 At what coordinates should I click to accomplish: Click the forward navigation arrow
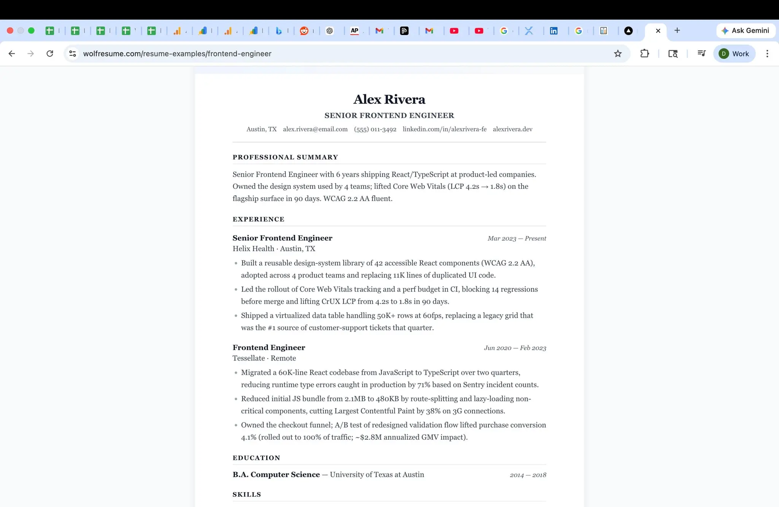click(x=31, y=54)
